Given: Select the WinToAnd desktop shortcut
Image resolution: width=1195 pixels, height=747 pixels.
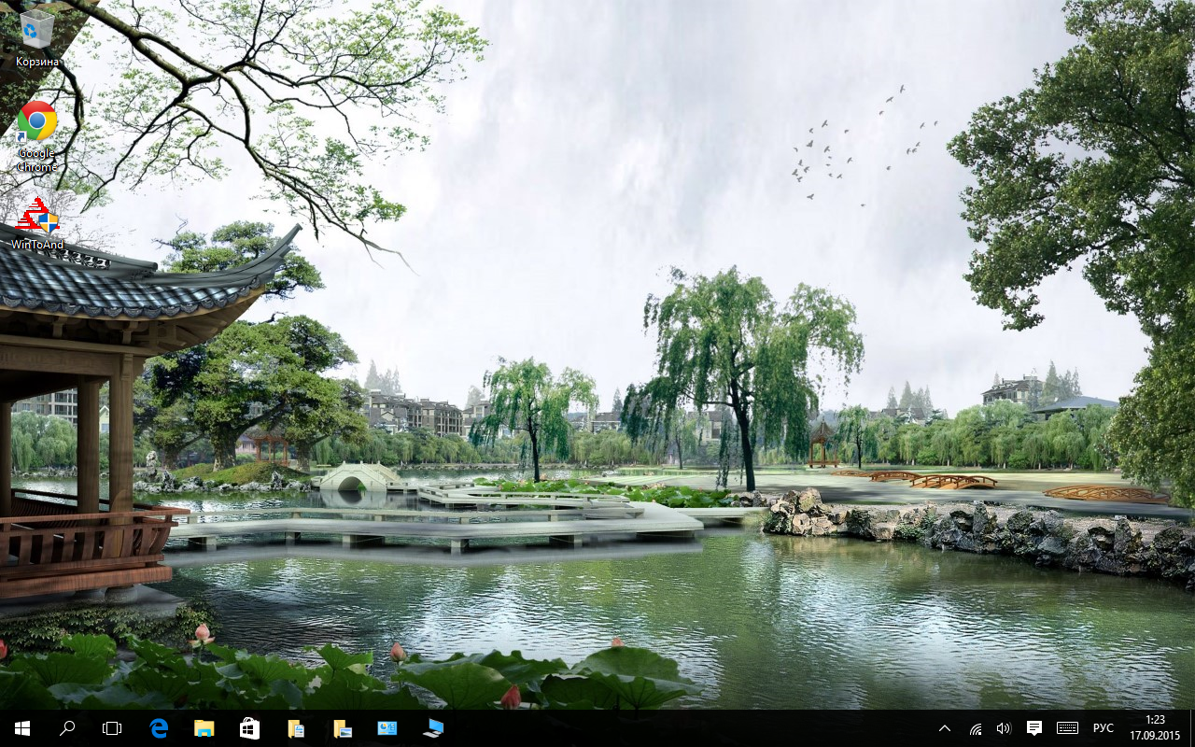Looking at the screenshot, I should coord(37,224).
